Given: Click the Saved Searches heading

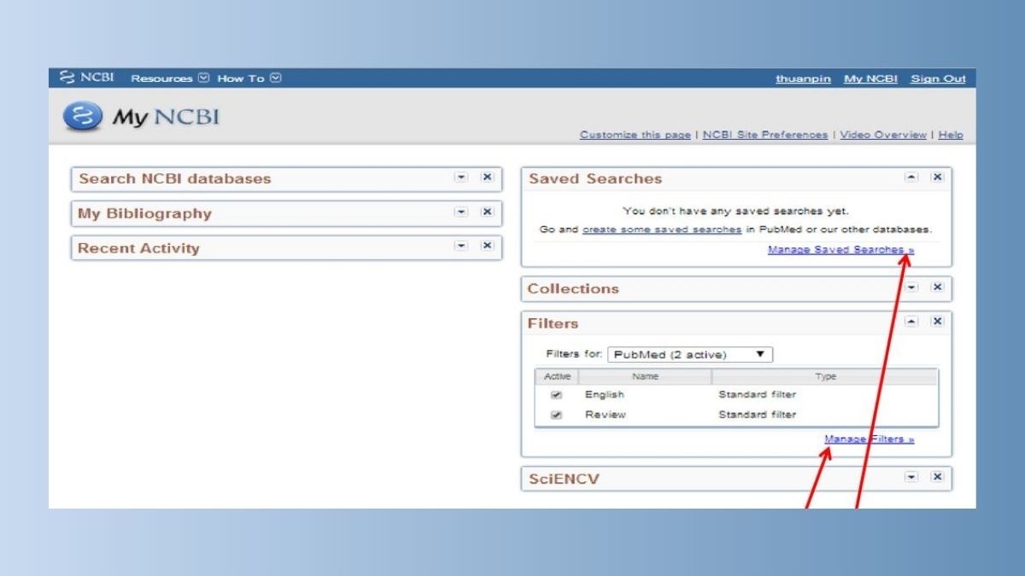Looking at the screenshot, I should [x=595, y=178].
